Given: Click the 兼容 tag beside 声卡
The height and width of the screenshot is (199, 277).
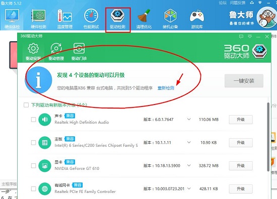Looking at the screenshot, I should (x=70, y=116).
